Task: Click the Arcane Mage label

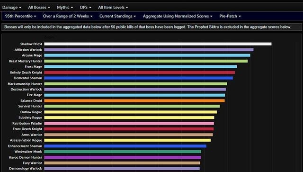Action: tap(32, 55)
